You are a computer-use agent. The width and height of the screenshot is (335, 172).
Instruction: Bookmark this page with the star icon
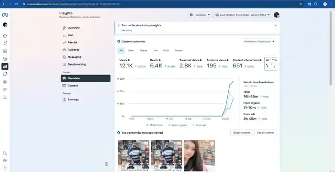point(301,4)
